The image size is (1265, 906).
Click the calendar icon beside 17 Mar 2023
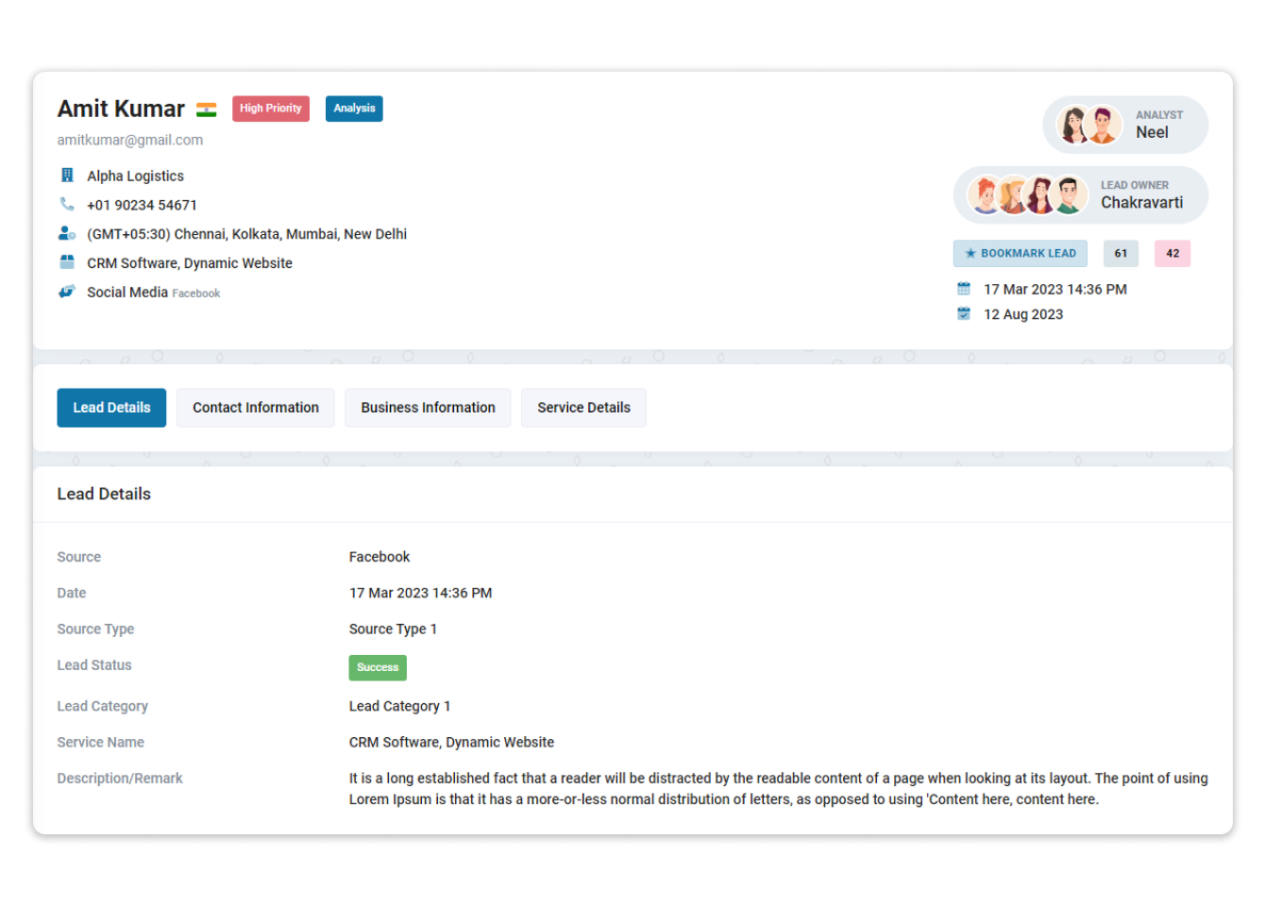[x=964, y=289]
